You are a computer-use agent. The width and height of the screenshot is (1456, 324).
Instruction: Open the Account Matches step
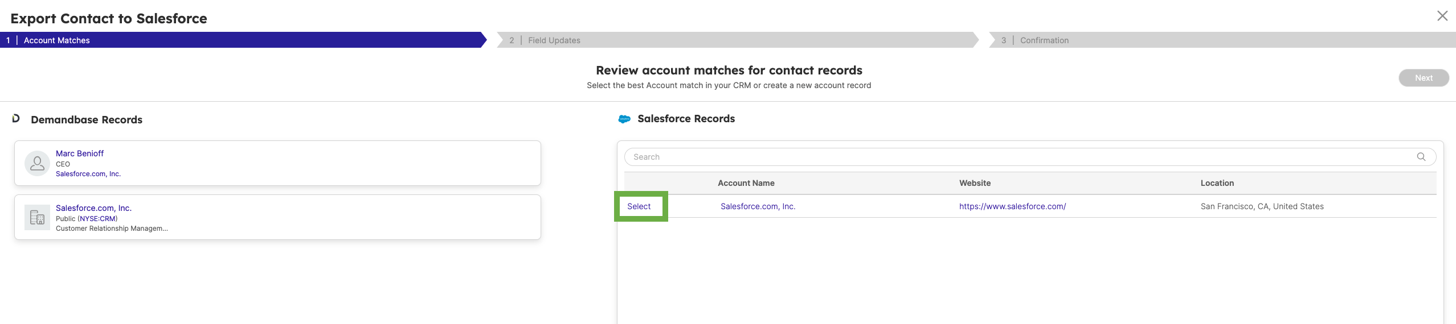click(243, 40)
